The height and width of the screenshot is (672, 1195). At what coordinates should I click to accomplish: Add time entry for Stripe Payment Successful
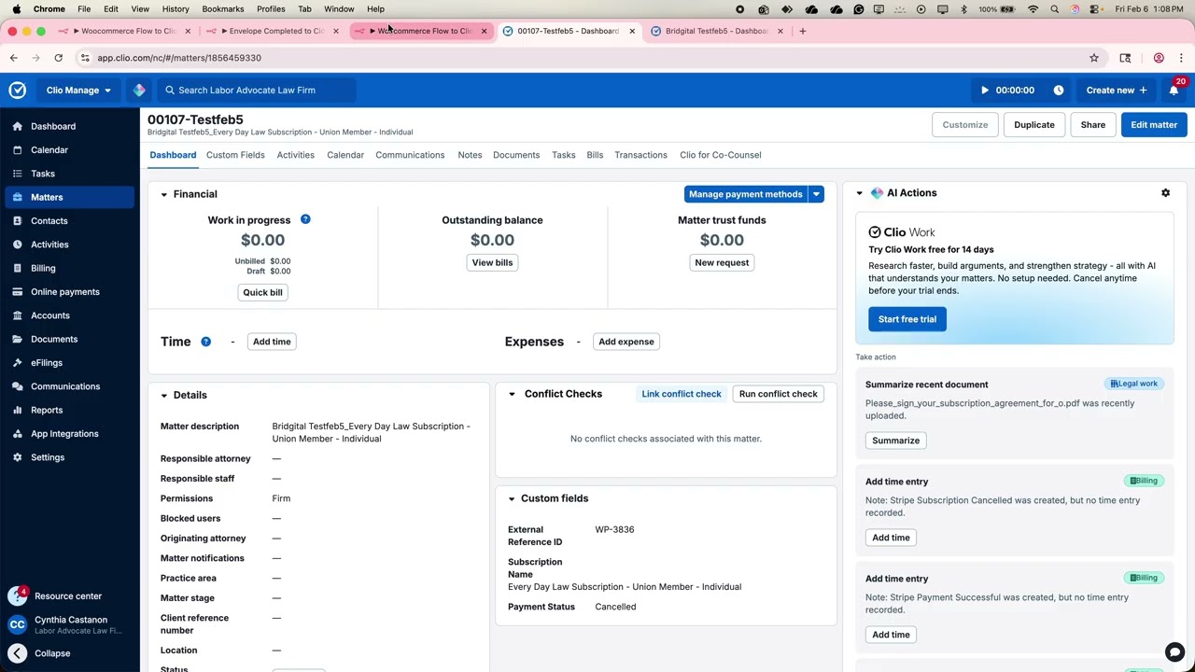[x=891, y=635]
